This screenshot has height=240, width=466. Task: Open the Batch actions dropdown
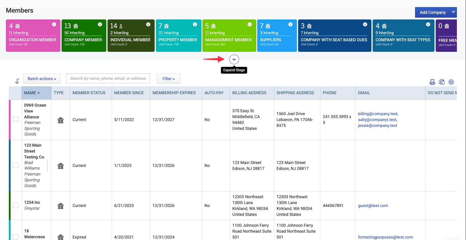42,79
